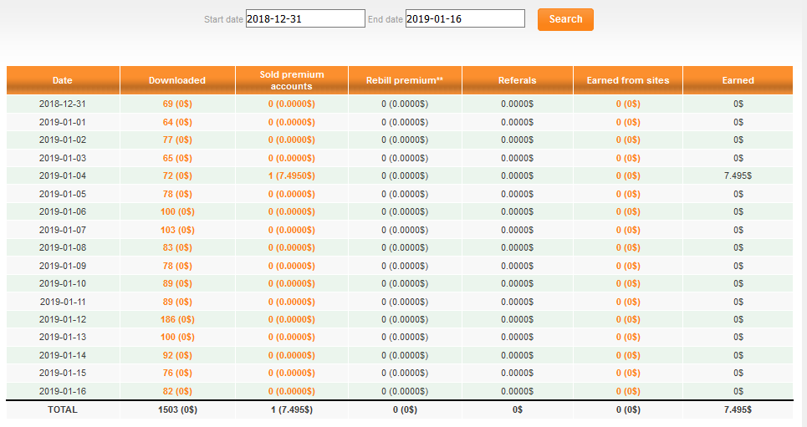The width and height of the screenshot is (807, 427).
Task: Open the 83 (0$) downloads link
Action: pos(177,247)
